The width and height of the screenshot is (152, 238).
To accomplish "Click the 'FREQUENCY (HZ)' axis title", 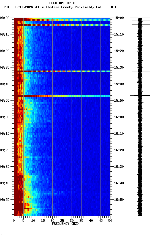I will click(65, 224).
